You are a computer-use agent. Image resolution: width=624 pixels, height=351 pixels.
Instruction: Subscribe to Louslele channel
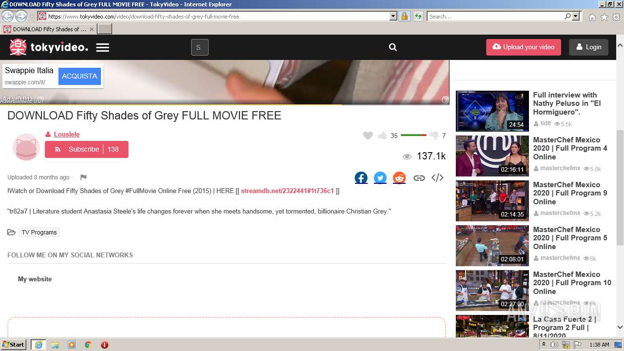point(86,149)
